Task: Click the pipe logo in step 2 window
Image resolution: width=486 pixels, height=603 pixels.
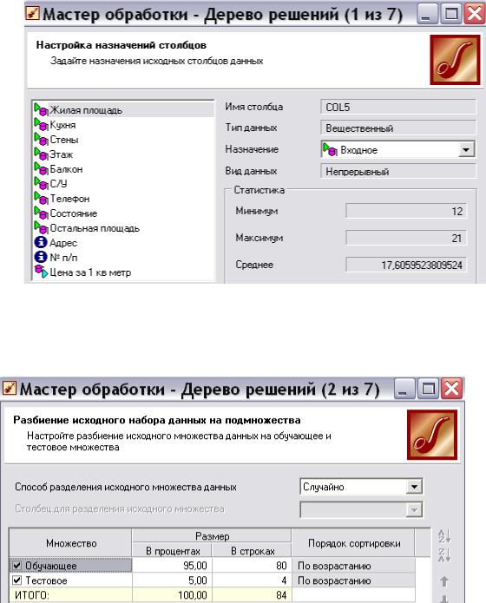Action: coord(432,435)
